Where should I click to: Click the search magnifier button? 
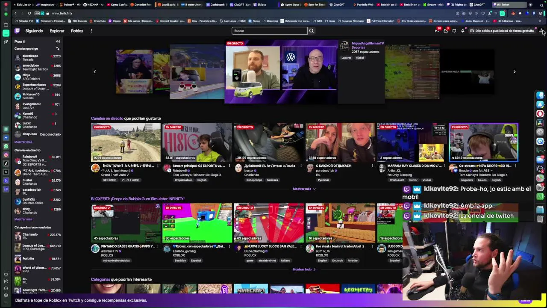[x=312, y=31]
